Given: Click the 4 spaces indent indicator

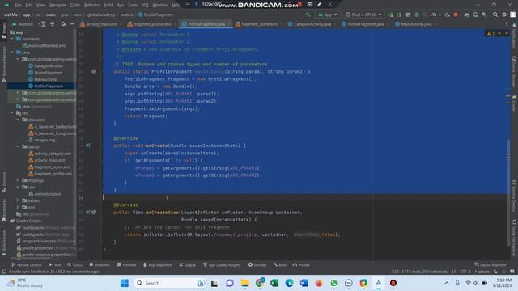Looking at the screenshot, I should [482, 272].
